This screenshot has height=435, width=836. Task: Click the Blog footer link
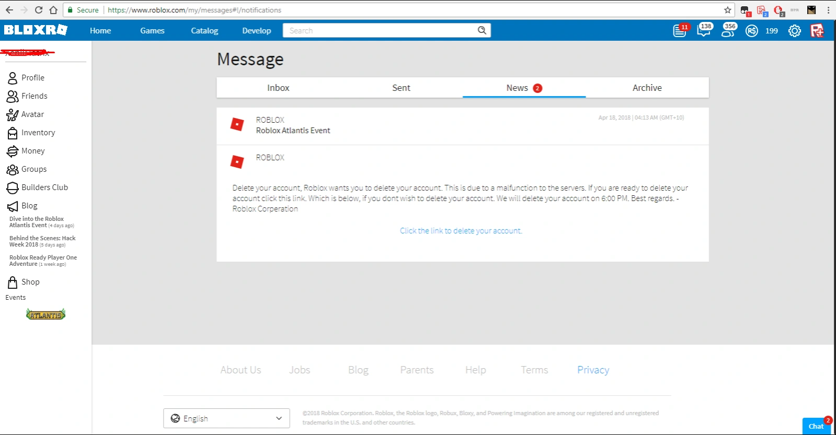tap(358, 370)
